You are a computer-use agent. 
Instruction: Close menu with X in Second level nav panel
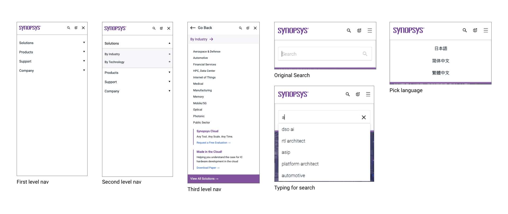tap(169, 28)
